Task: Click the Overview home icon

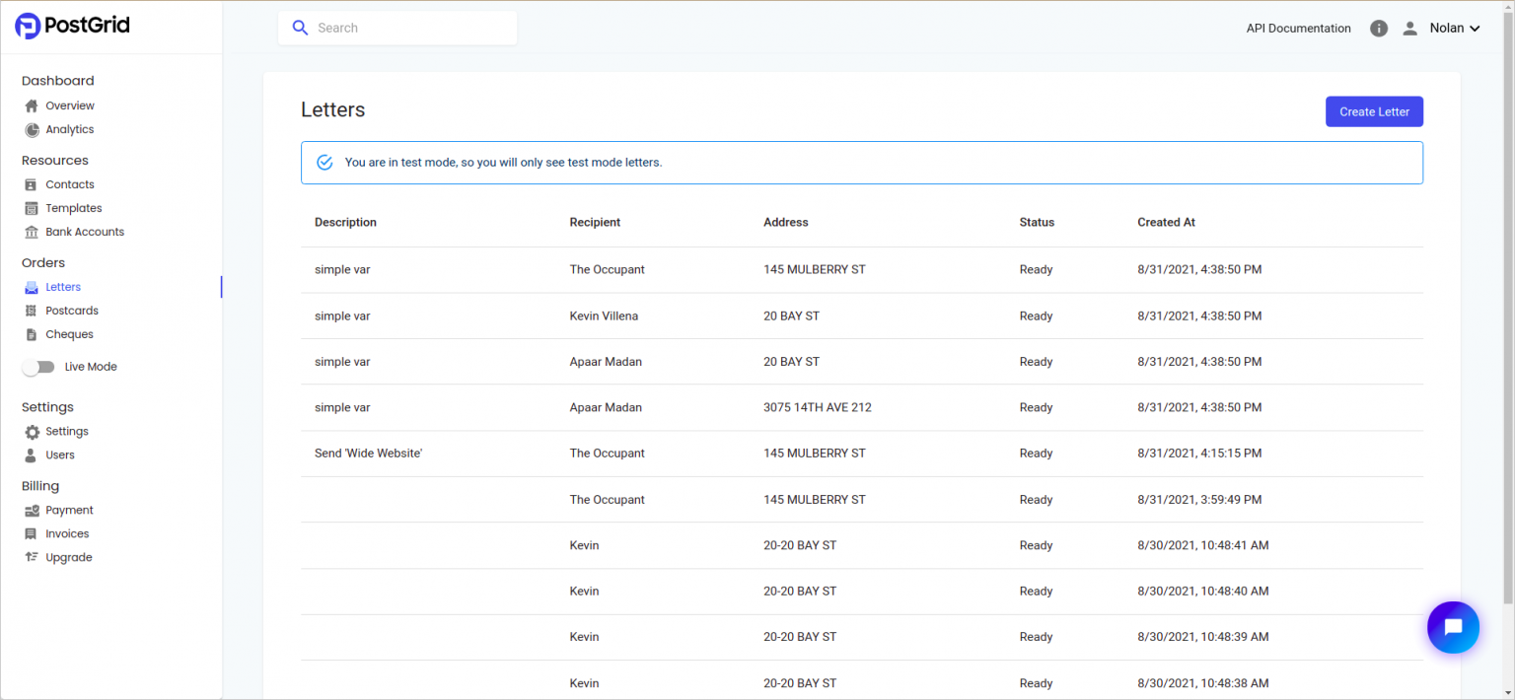Action: tap(32, 105)
